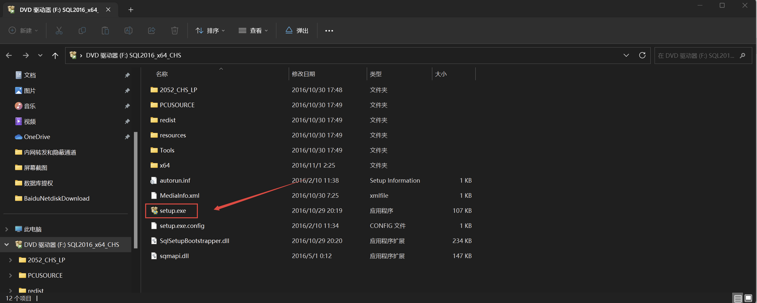The image size is (757, 303).
Task: Unpin 视频 from quick access
Action: tap(127, 121)
